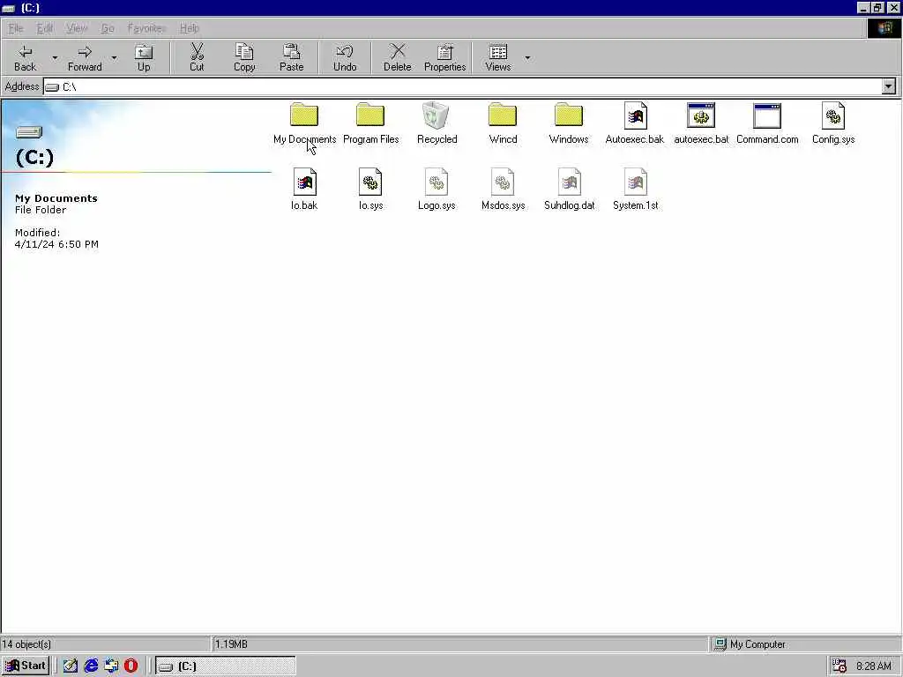Open the Address bar dropdown list

(889, 86)
